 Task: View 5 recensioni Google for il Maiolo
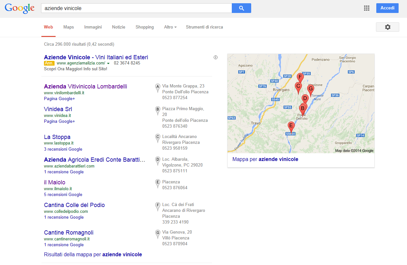pyautogui.click(x=63, y=194)
